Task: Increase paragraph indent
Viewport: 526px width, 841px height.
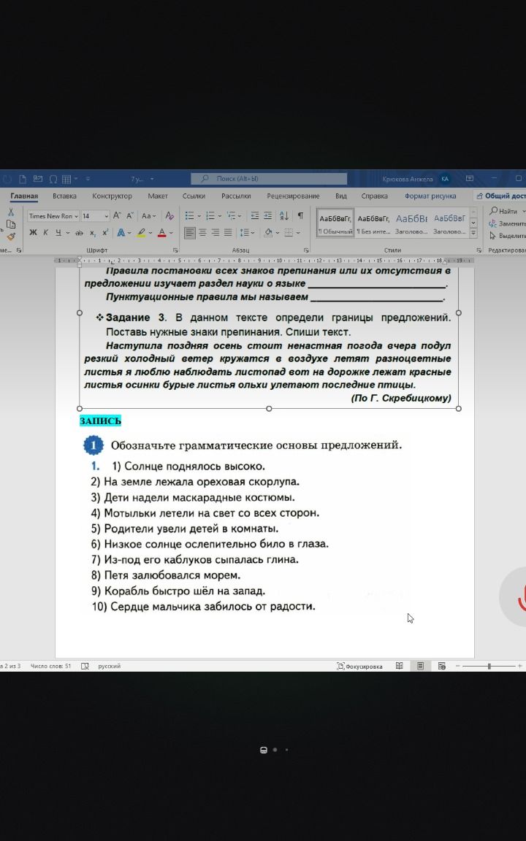Action: [x=267, y=215]
